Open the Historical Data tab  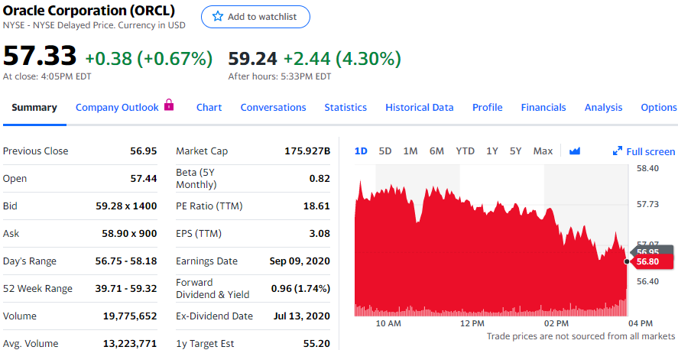point(420,108)
